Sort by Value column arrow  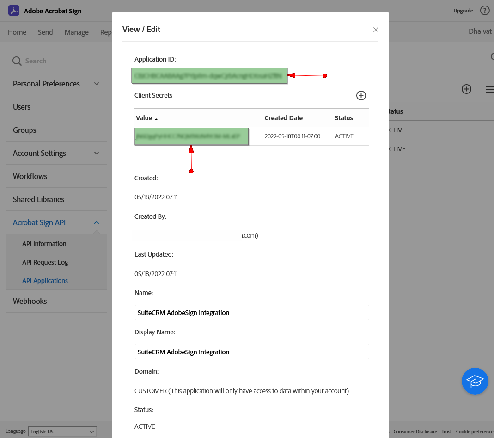(x=156, y=119)
